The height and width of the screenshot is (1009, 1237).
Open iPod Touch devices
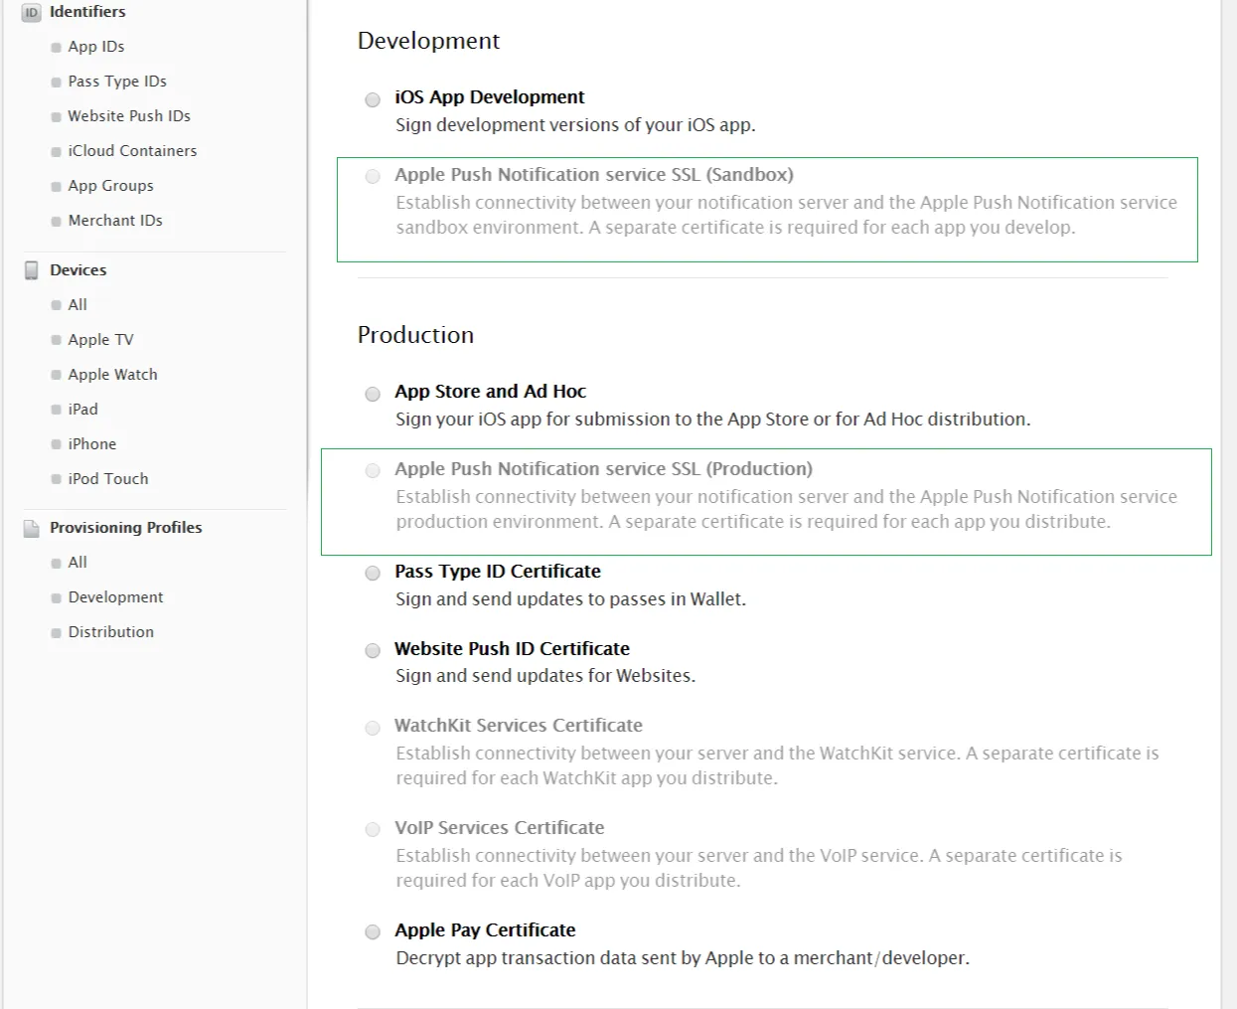(x=107, y=479)
